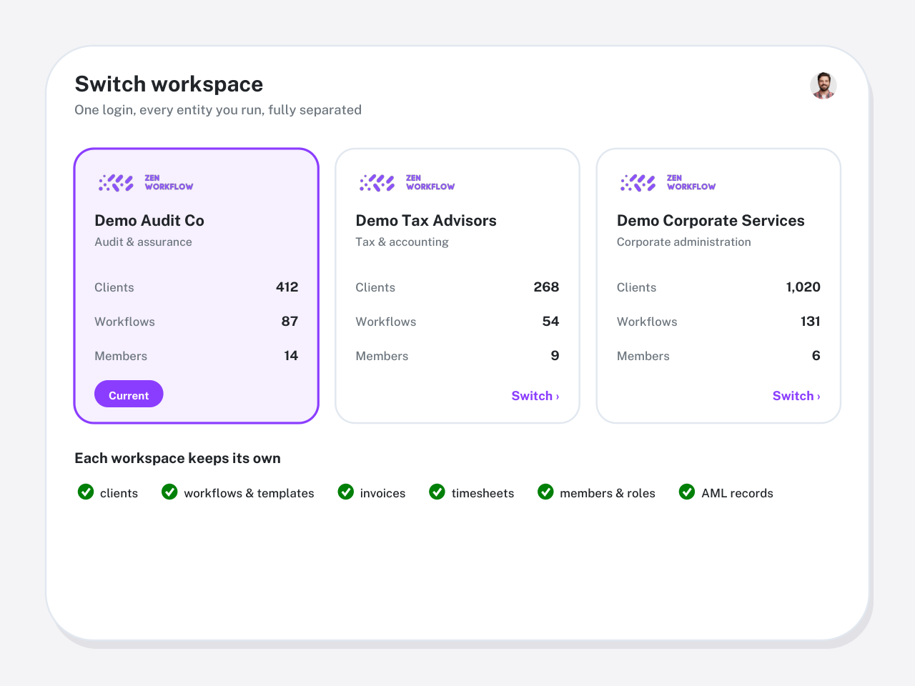Click the Current badge on Demo Audit Co

point(129,394)
